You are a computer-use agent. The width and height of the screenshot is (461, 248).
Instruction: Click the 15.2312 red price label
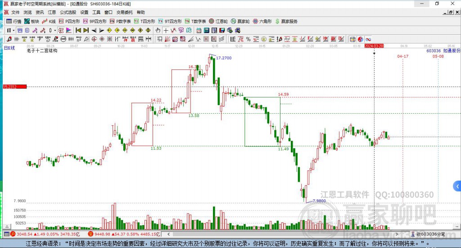click(15, 87)
